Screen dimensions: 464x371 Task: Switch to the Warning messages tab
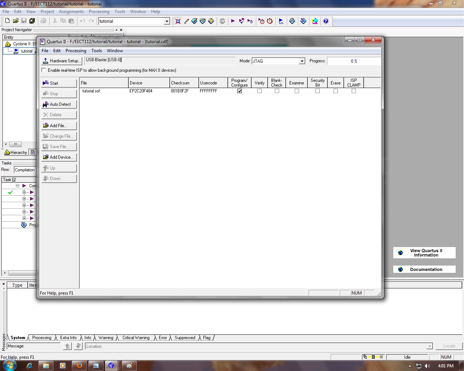(105, 337)
